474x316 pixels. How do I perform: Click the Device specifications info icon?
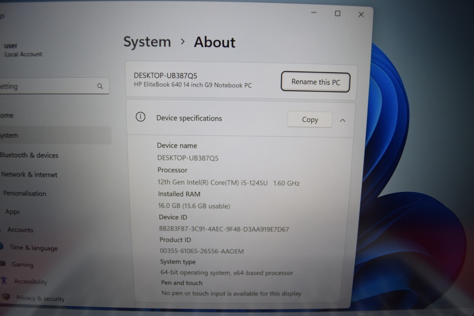[140, 117]
